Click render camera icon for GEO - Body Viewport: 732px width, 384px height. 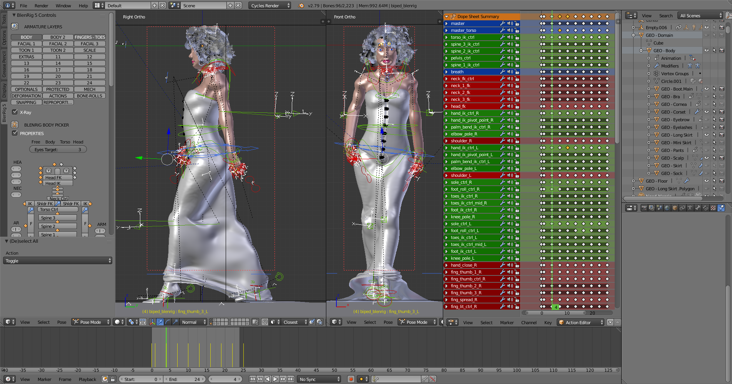pyautogui.click(x=722, y=51)
